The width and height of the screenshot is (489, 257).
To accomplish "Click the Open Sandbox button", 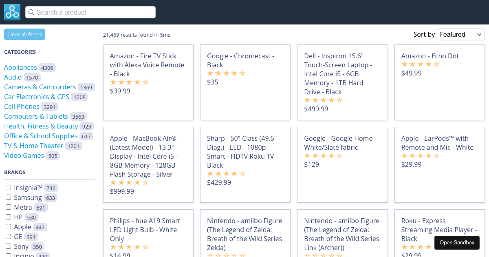I will [457, 243].
